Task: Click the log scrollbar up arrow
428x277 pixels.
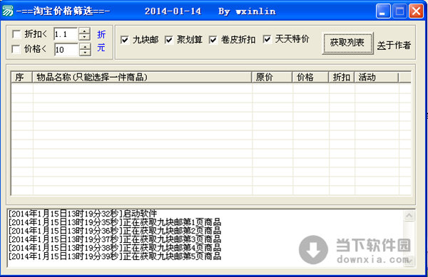Action: tap(409, 216)
